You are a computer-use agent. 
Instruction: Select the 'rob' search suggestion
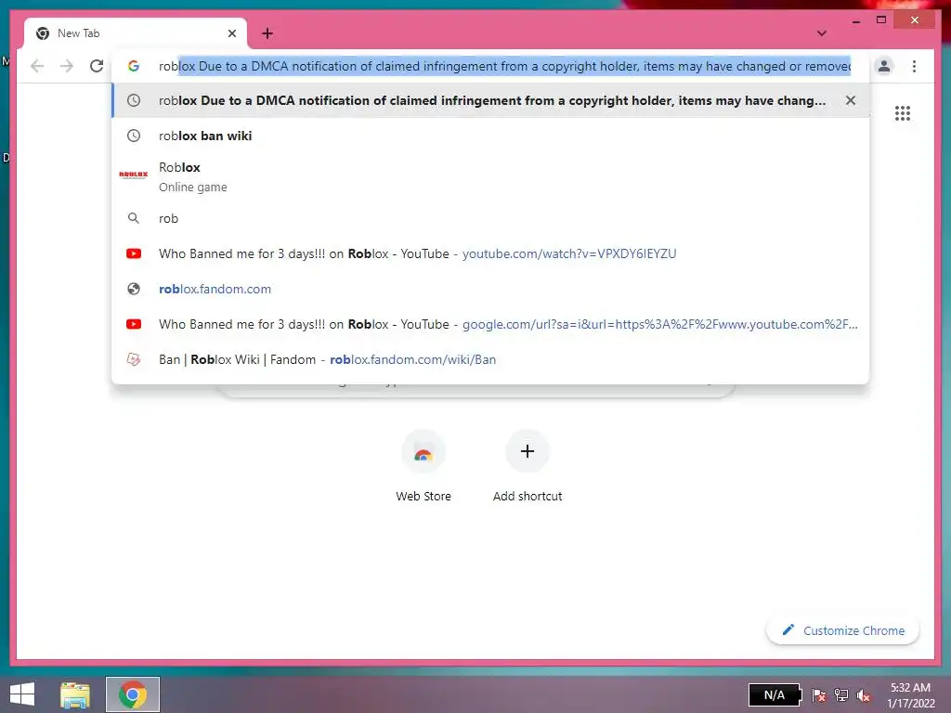(x=490, y=218)
